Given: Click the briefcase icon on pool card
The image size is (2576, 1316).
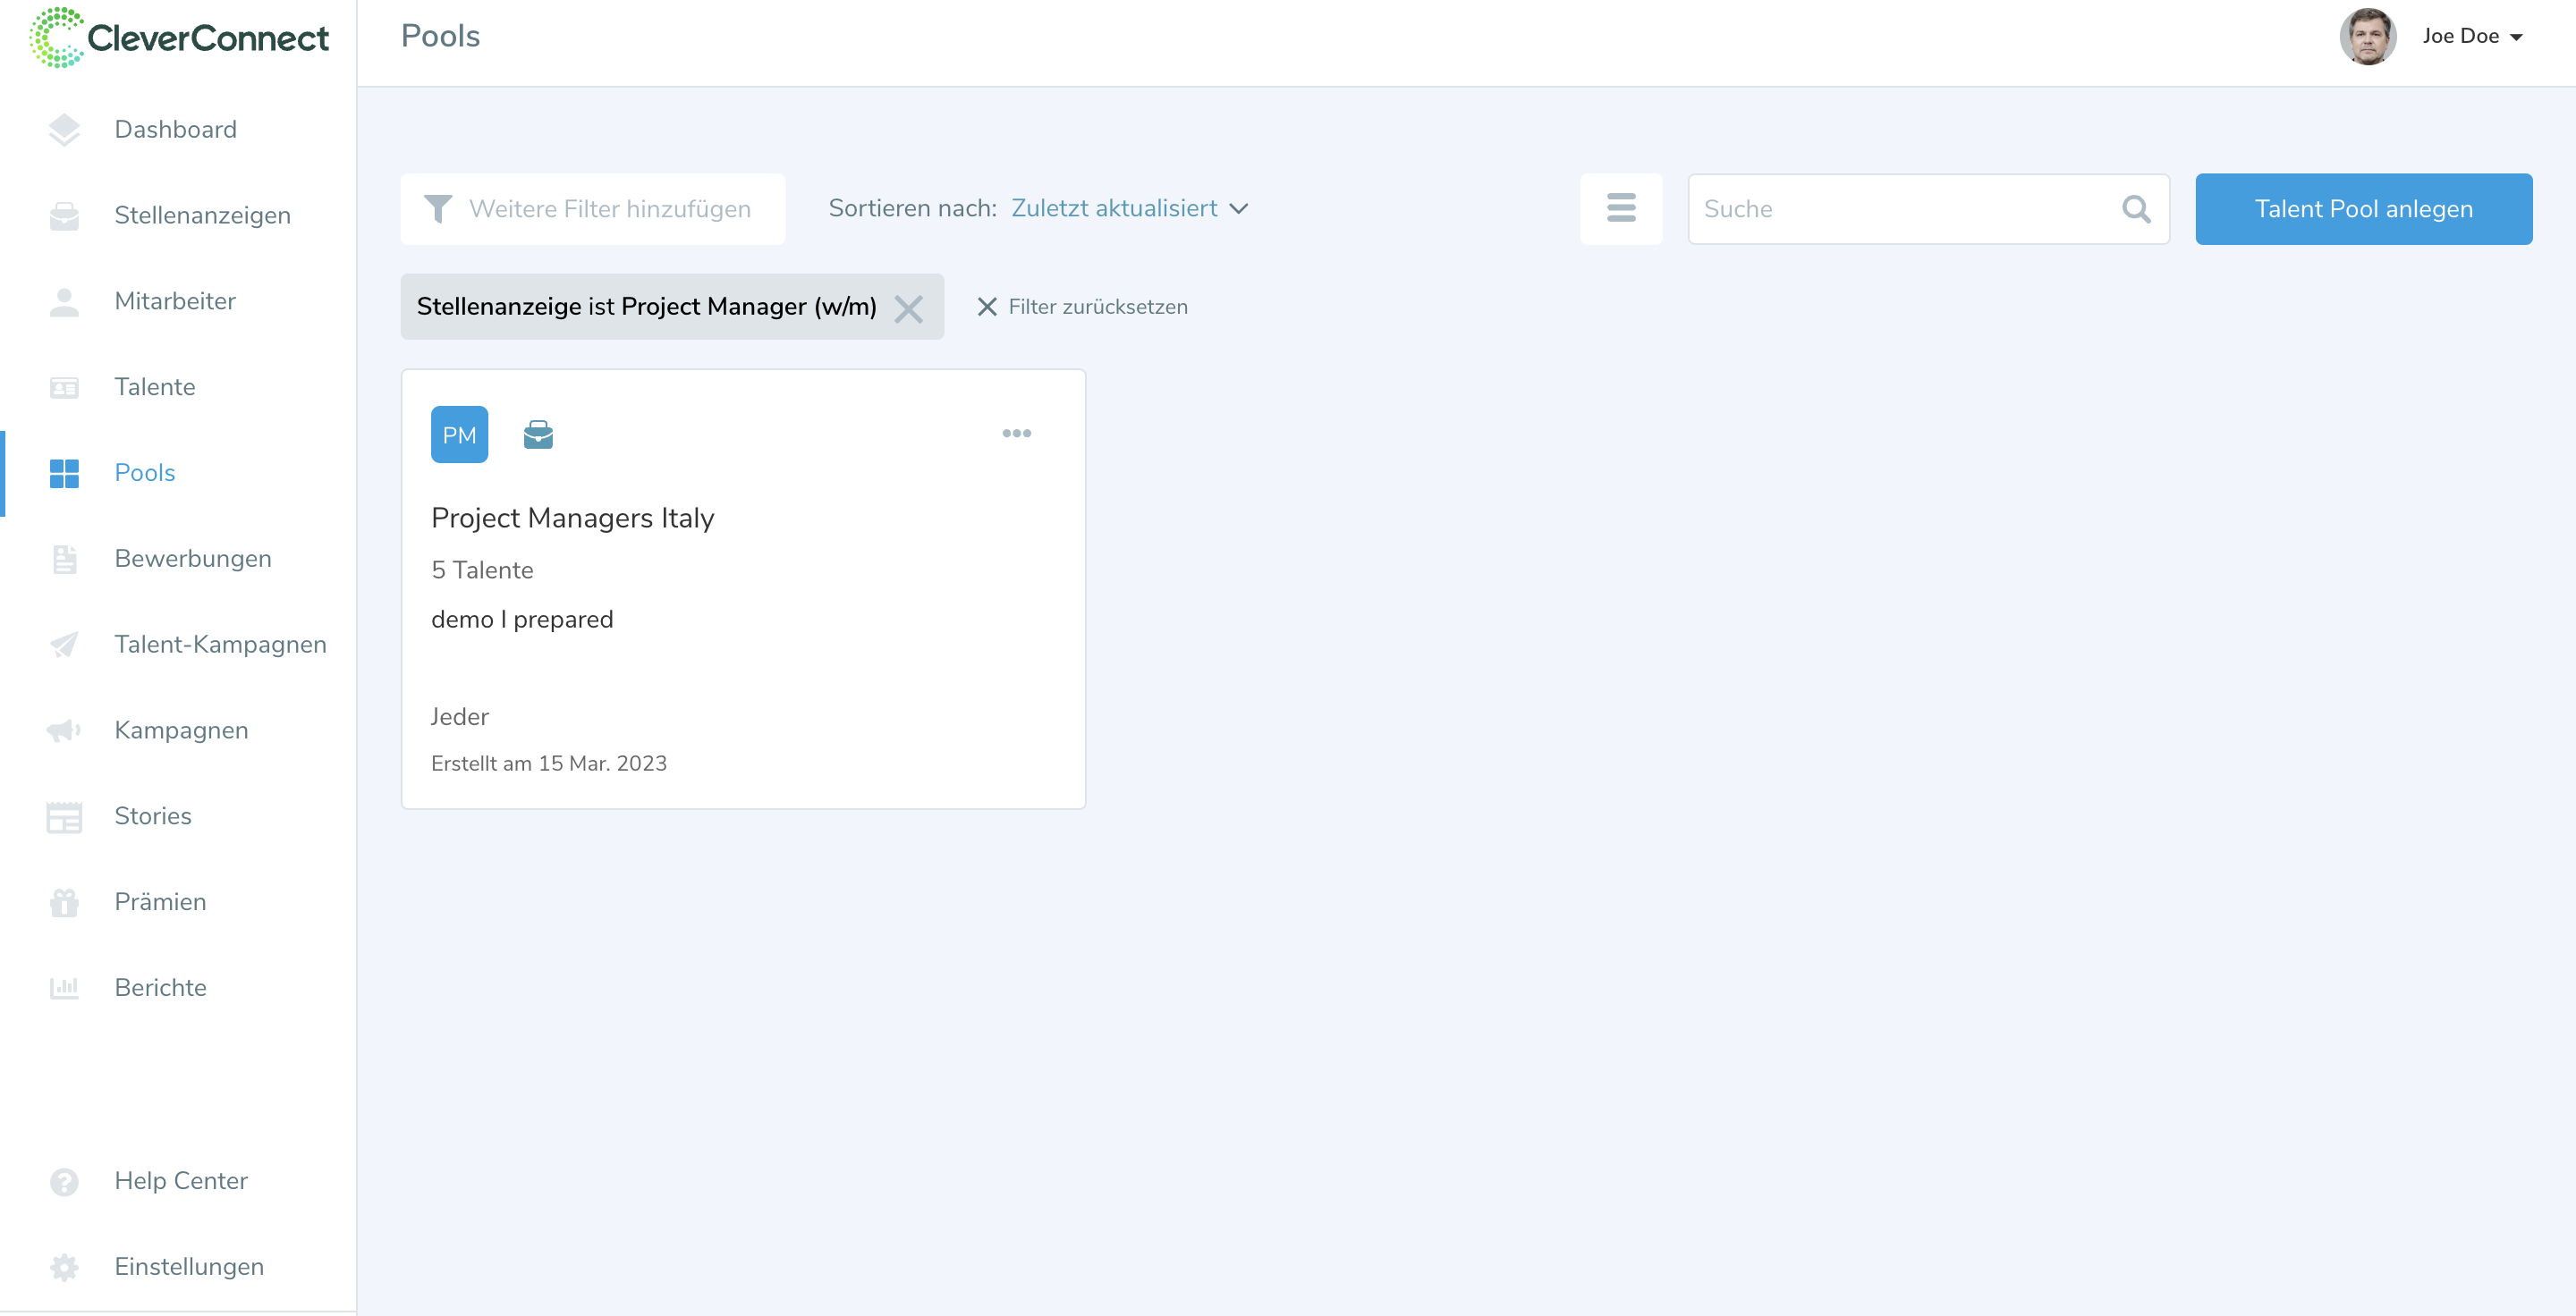Looking at the screenshot, I should click(x=538, y=434).
